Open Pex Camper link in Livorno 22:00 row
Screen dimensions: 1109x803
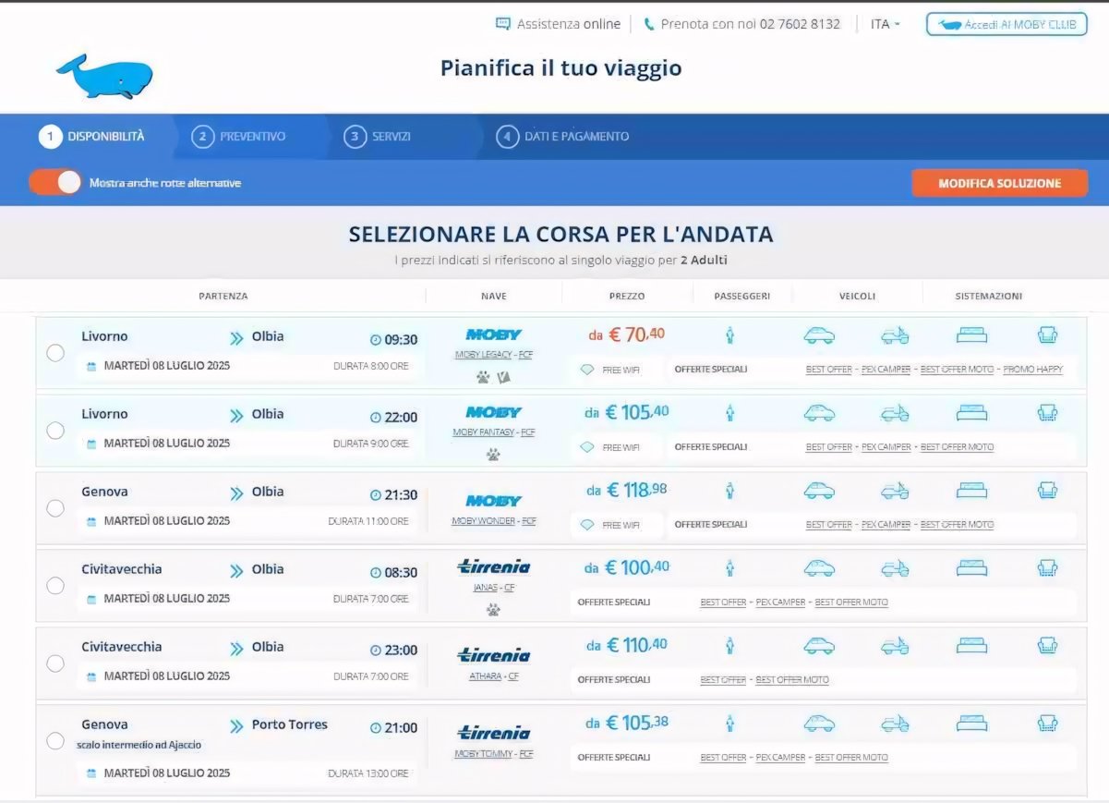click(x=886, y=447)
